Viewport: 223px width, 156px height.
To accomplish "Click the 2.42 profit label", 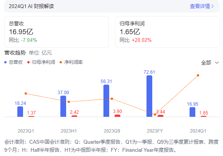I will [74, 112].
